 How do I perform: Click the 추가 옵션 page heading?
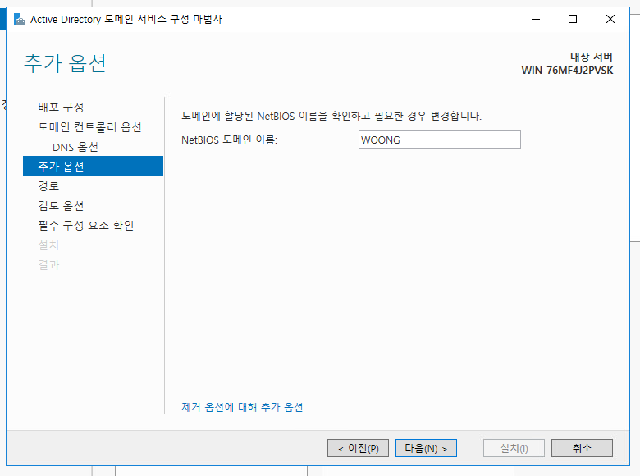coord(65,63)
